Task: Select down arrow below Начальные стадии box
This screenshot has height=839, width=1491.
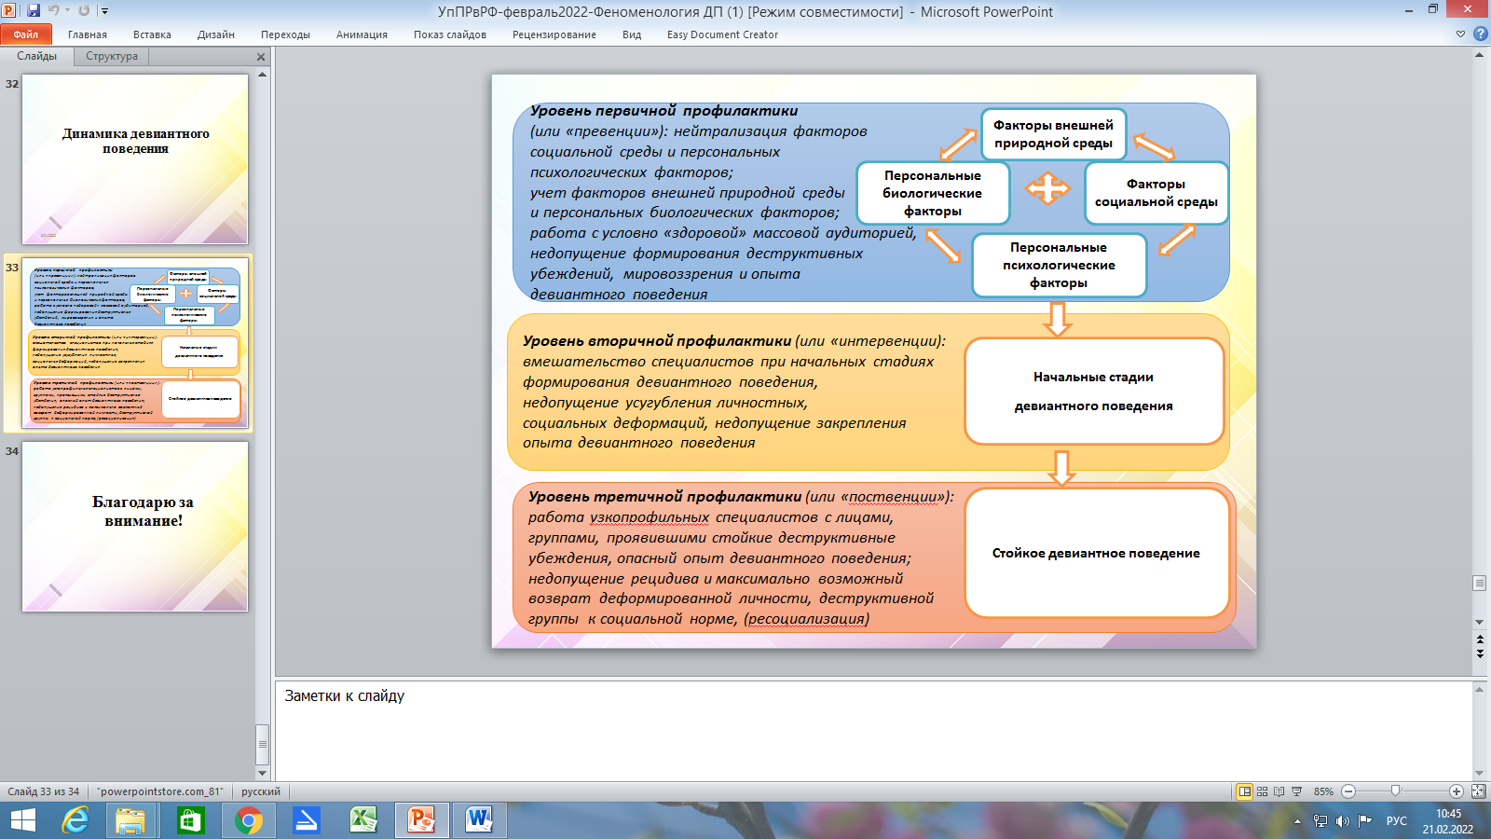Action: click(1061, 467)
